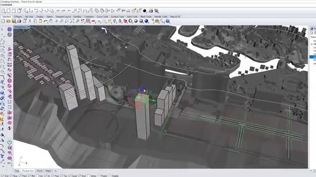This screenshot has height=177, width=316.
Task: Select the Text 'T' tool in the left sidebar
Action: point(2,156)
